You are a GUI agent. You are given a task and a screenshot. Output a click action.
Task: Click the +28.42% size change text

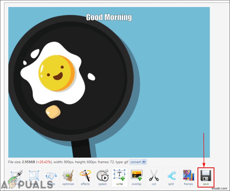44,162
